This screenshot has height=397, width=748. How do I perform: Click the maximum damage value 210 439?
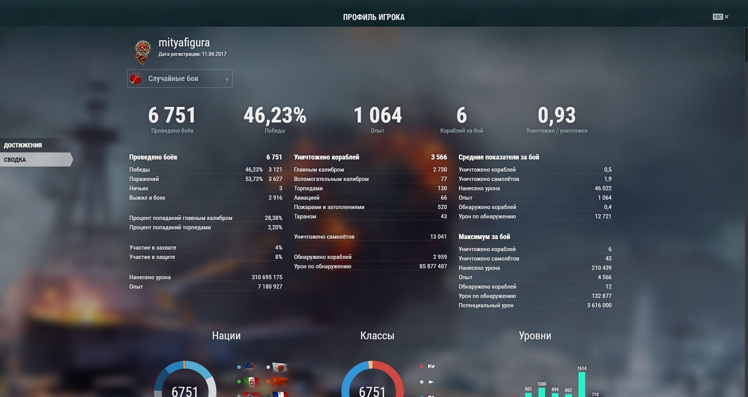point(601,268)
